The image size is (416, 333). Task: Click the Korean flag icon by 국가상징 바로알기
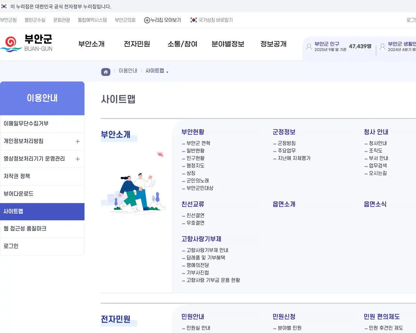[x=194, y=20]
